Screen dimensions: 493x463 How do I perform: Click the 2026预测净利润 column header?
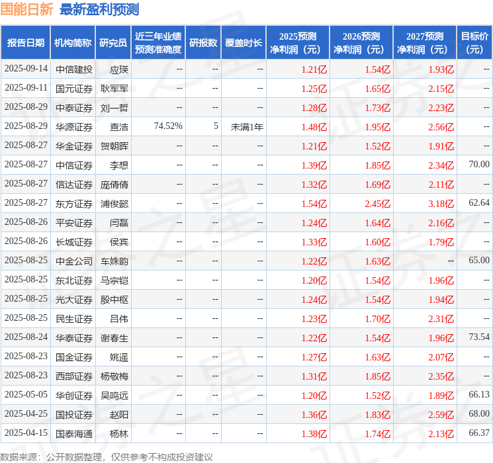[x=361, y=42]
